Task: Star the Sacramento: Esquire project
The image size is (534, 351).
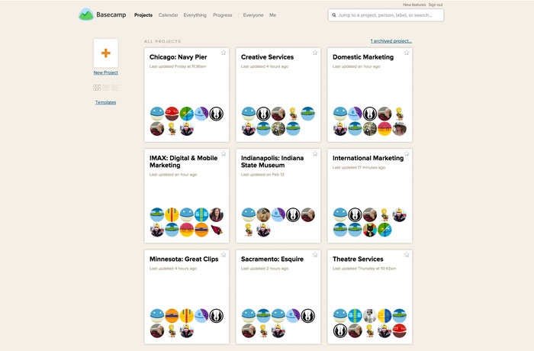Action: pos(315,255)
